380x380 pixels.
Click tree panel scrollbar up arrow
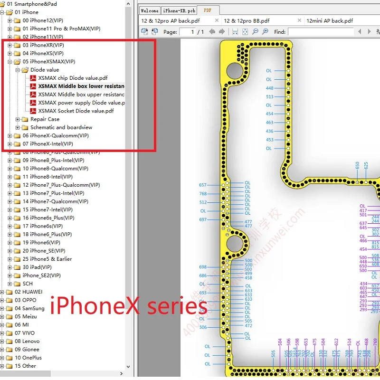coord(128,4)
